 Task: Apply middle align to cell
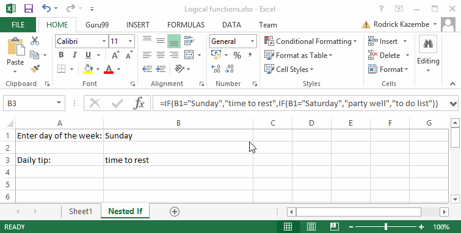(161, 41)
